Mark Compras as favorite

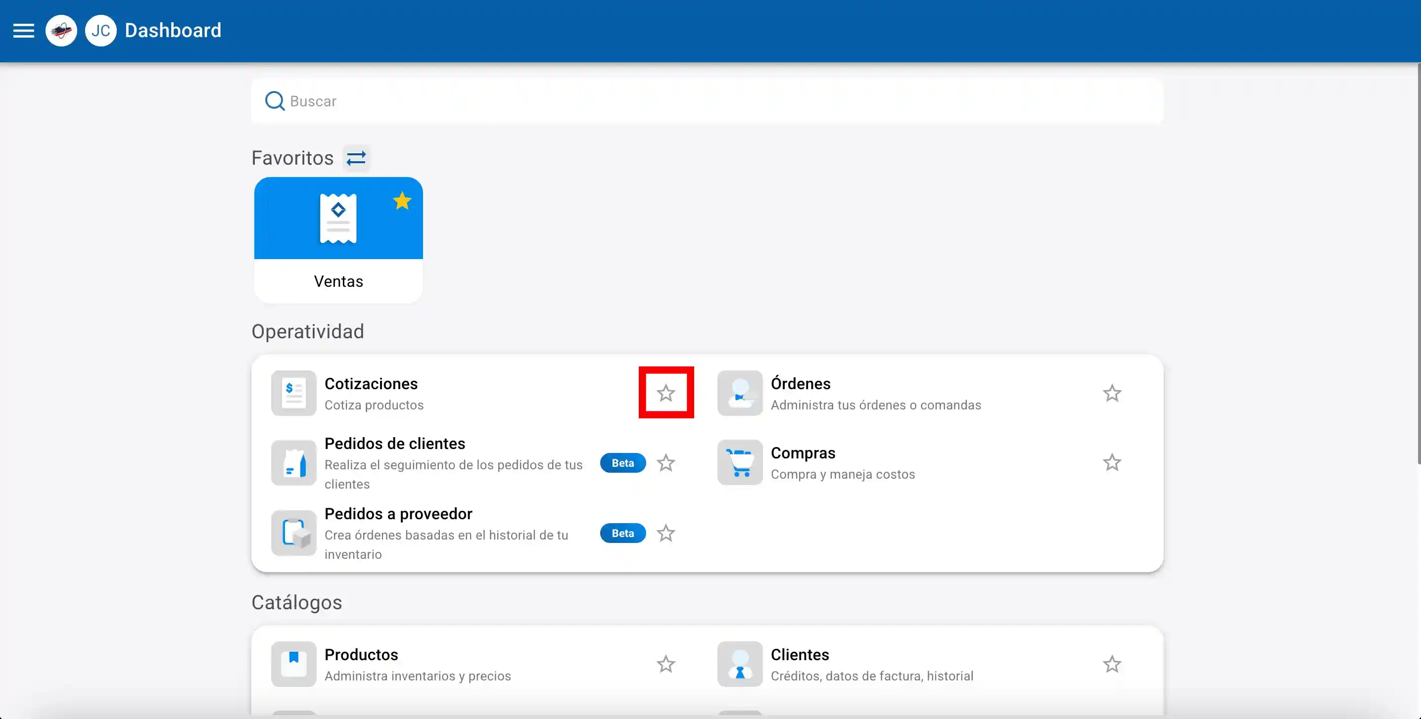coord(1112,463)
